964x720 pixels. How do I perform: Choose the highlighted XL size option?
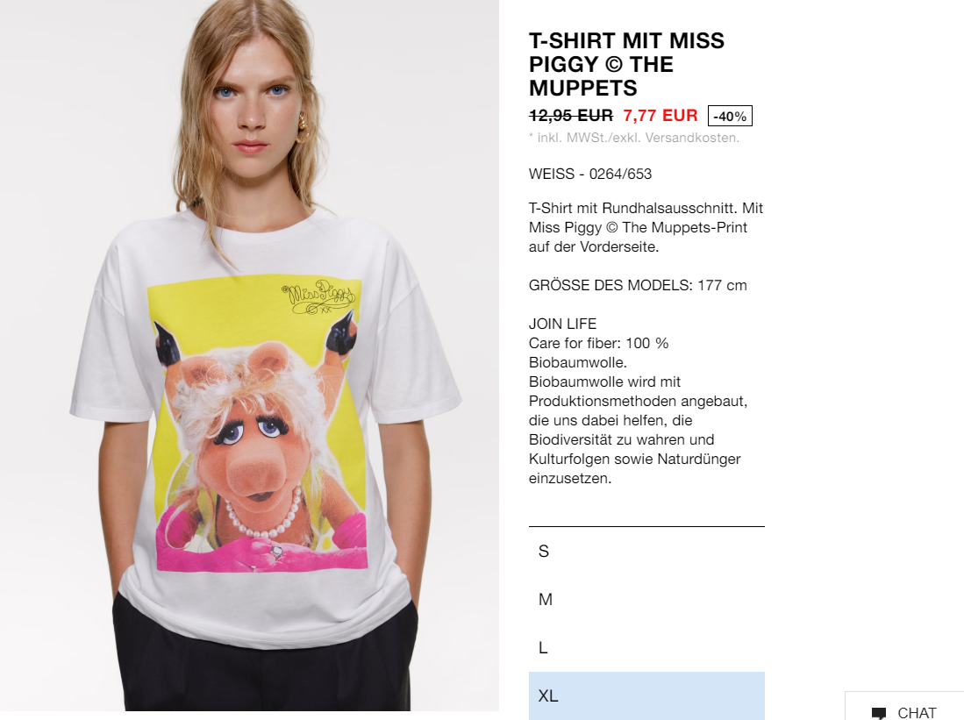pos(646,696)
